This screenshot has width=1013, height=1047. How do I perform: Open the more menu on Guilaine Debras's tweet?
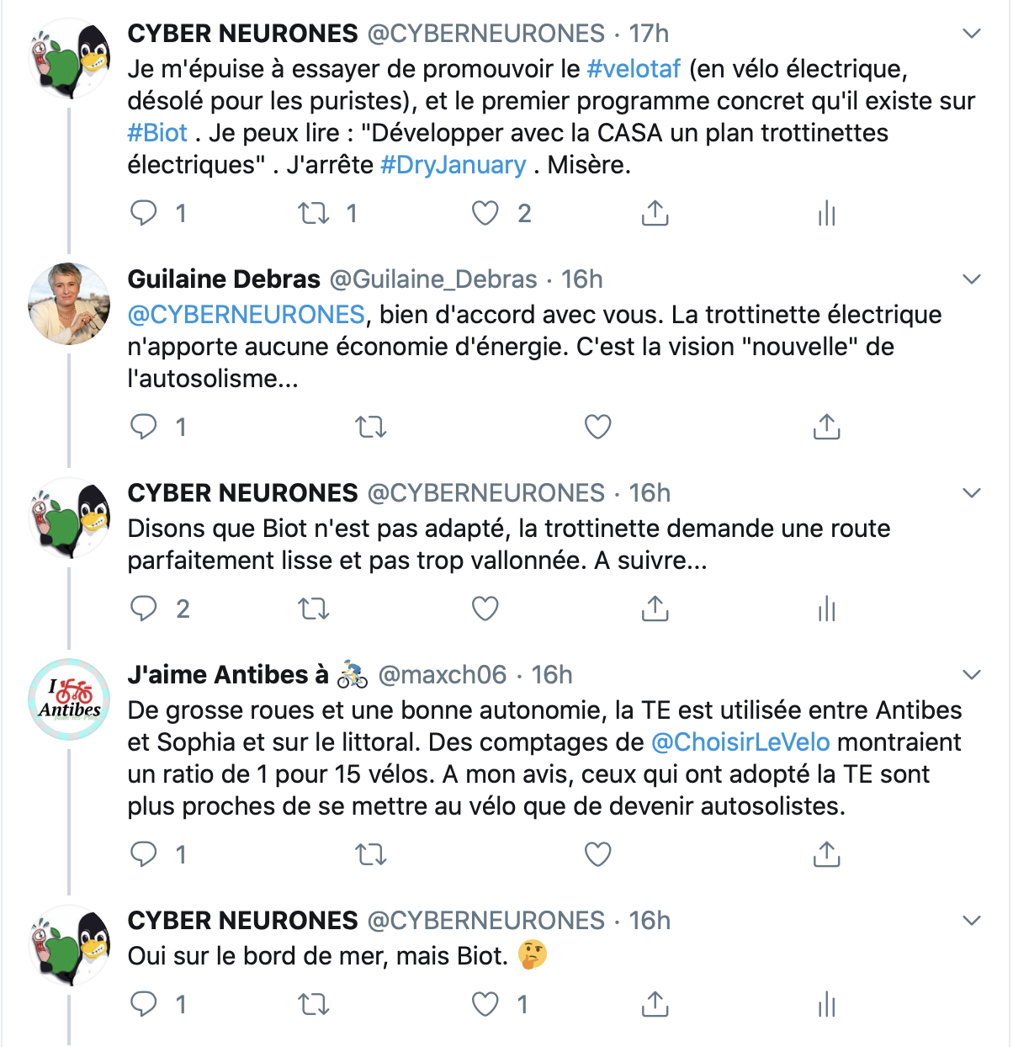972,279
